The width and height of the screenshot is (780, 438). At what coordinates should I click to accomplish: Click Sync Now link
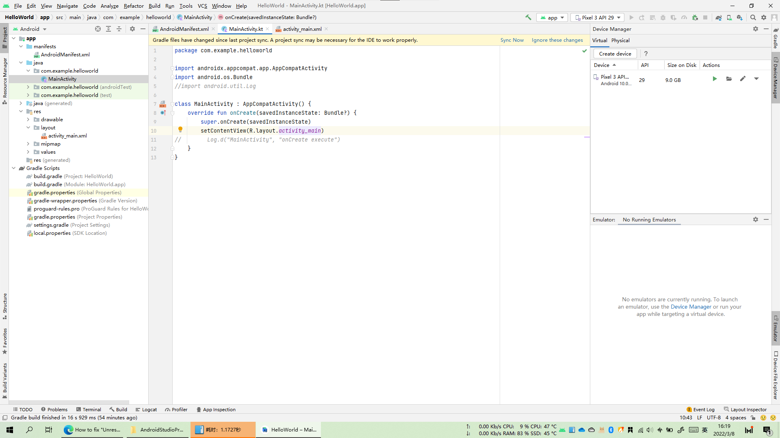(512, 40)
